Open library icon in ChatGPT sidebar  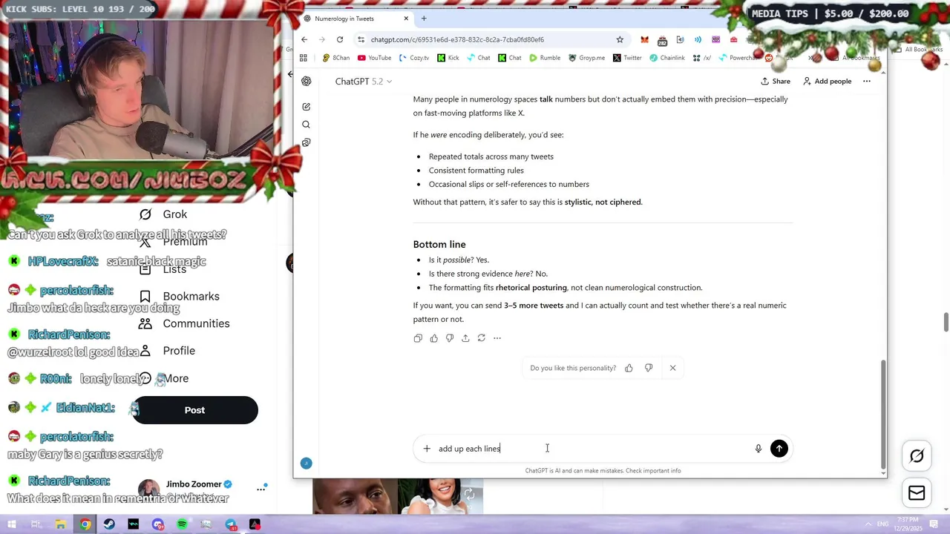point(306,142)
